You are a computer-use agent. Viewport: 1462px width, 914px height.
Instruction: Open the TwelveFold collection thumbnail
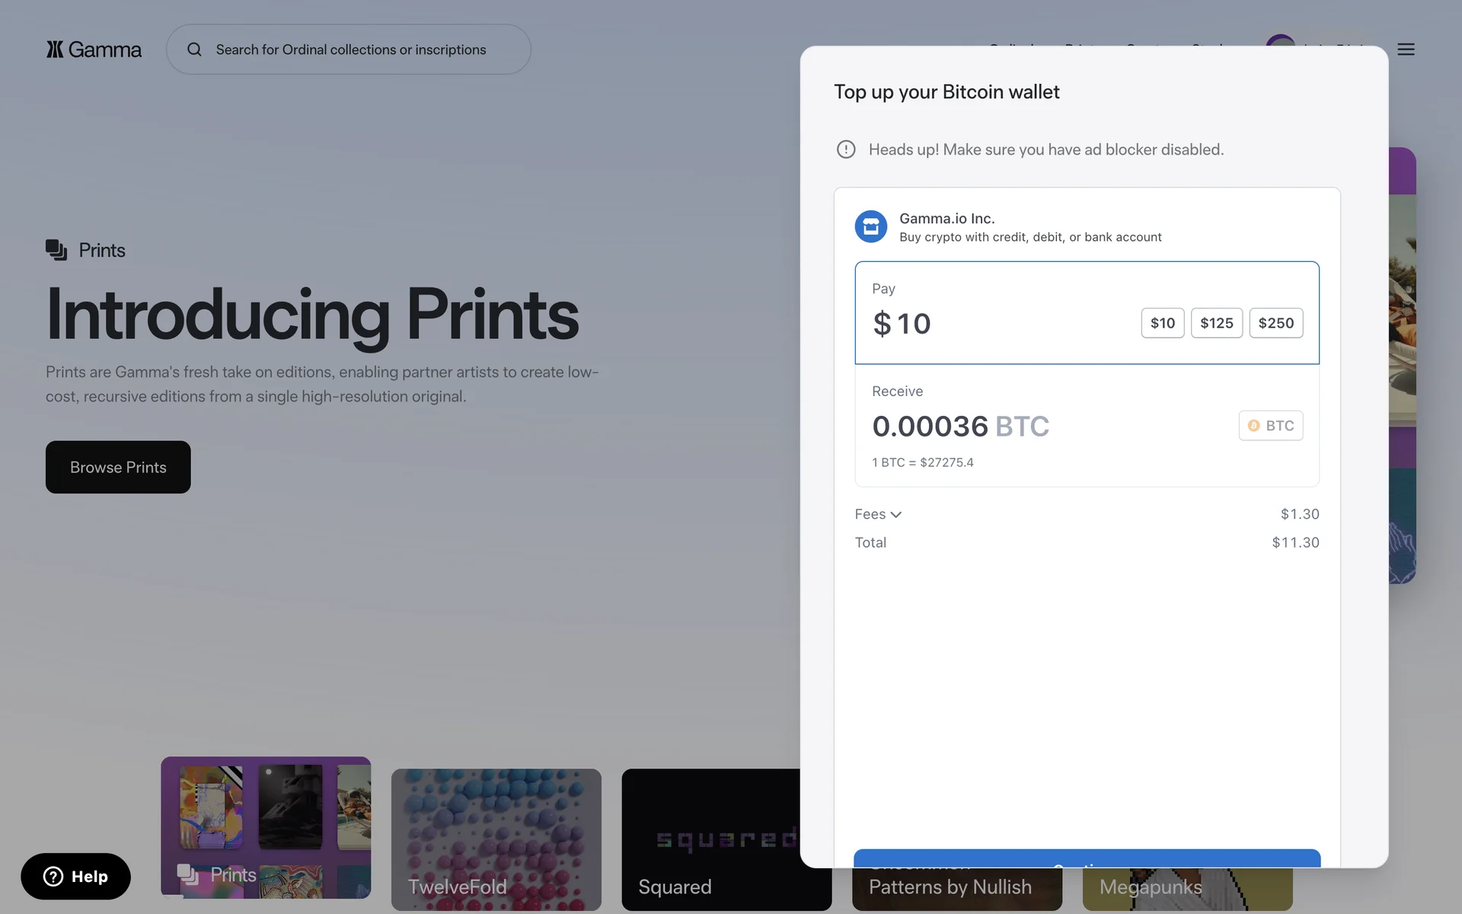[496, 838]
